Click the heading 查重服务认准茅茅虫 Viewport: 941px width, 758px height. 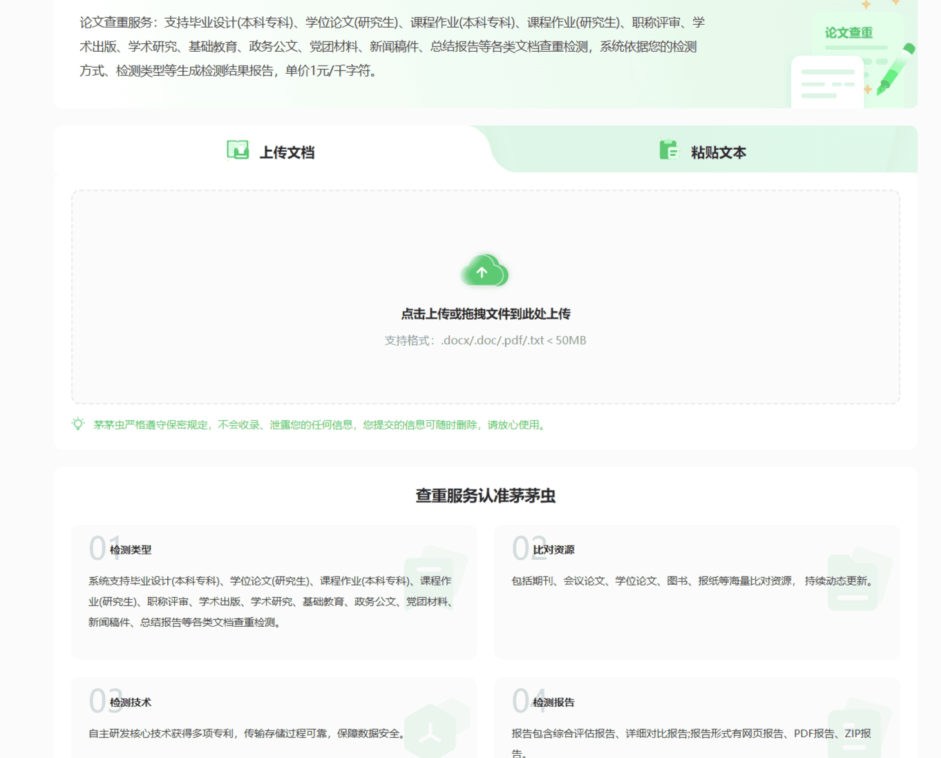click(x=486, y=496)
